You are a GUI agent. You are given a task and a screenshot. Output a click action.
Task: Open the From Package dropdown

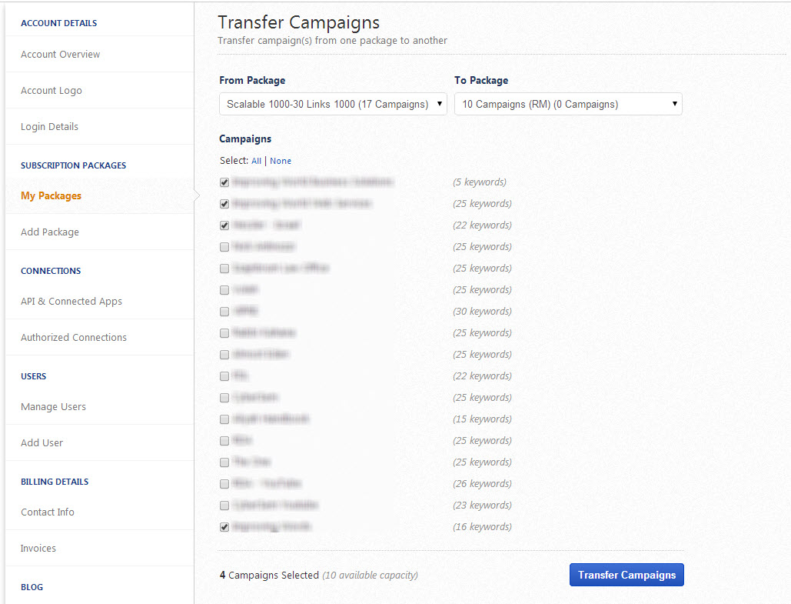pyautogui.click(x=333, y=105)
